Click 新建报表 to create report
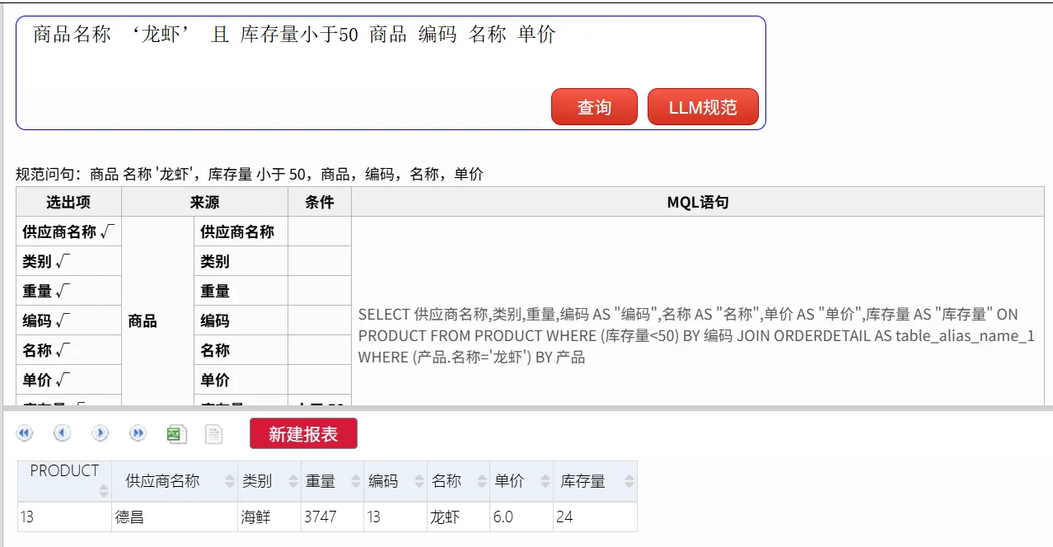The width and height of the screenshot is (1053, 547). [303, 434]
